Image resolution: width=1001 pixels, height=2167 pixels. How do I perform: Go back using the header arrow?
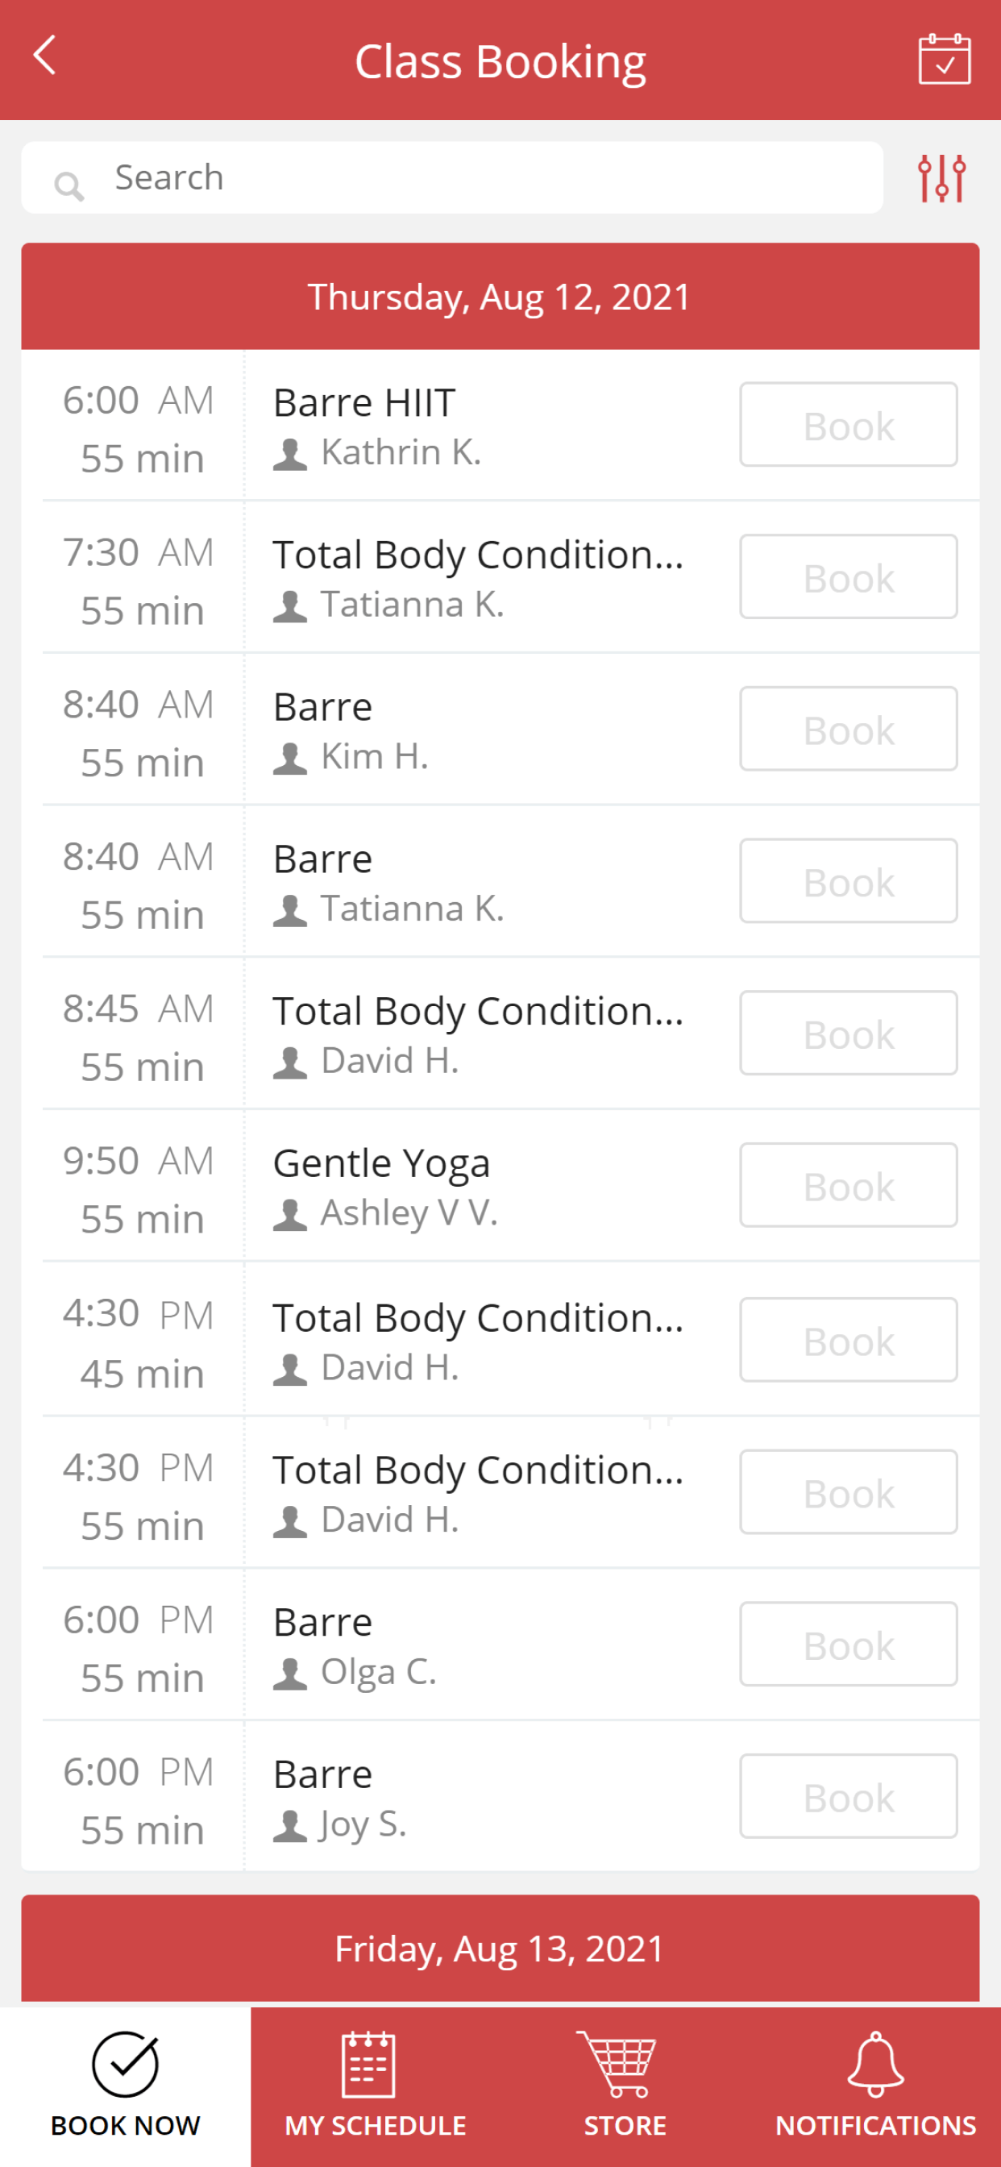click(x=44, y=56)
